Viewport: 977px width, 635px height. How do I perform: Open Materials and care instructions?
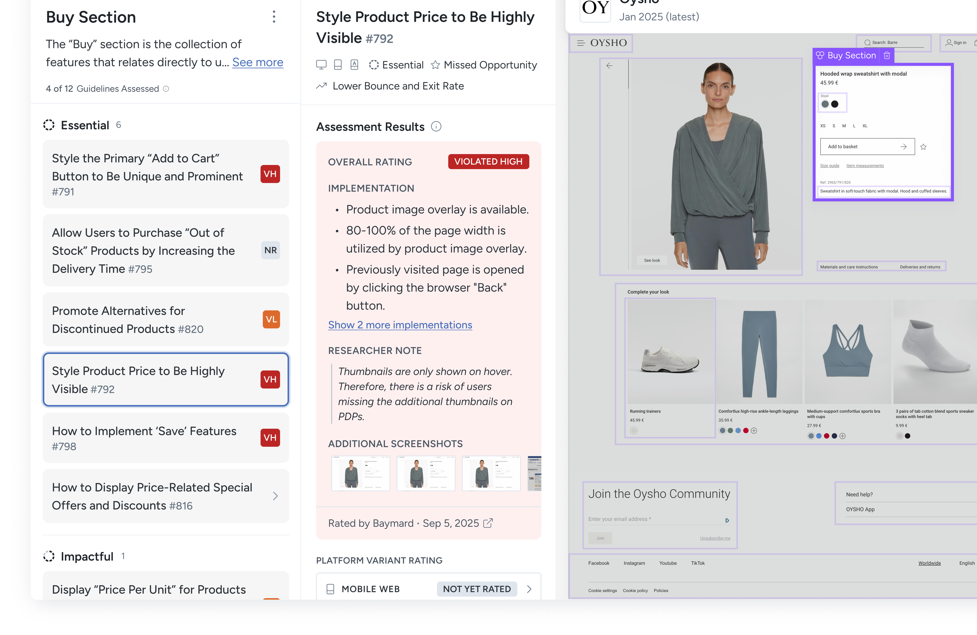point(849,267)
